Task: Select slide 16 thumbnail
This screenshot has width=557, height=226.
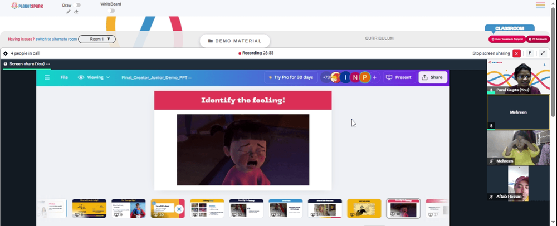Action: click(403, 208)
